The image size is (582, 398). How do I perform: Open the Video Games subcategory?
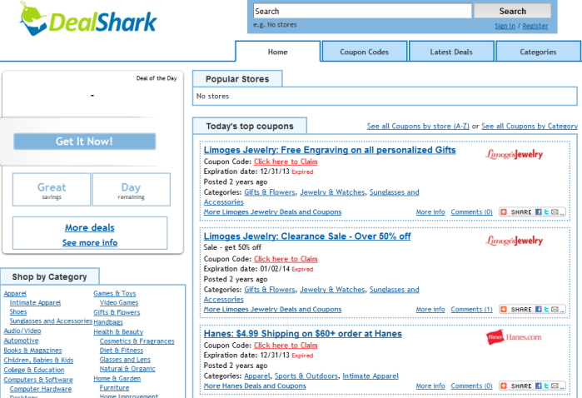coord(119,302)
